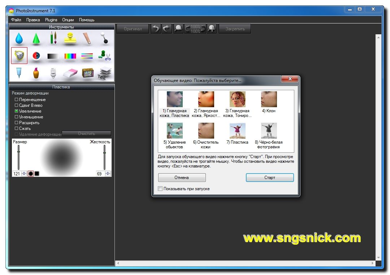
Task: Click the canvas vertical scrollbar down arrow
Action: point(378,258)
